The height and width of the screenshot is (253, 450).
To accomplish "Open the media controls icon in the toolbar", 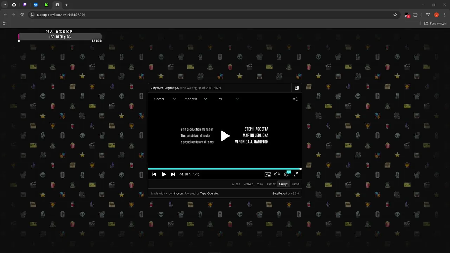I will tap(428, 15).
